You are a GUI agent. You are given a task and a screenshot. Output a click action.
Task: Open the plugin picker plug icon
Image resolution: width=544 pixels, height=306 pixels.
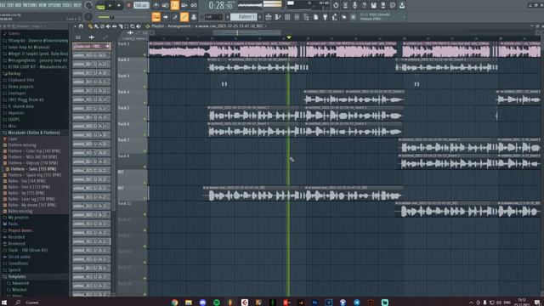tap(325, 17)
